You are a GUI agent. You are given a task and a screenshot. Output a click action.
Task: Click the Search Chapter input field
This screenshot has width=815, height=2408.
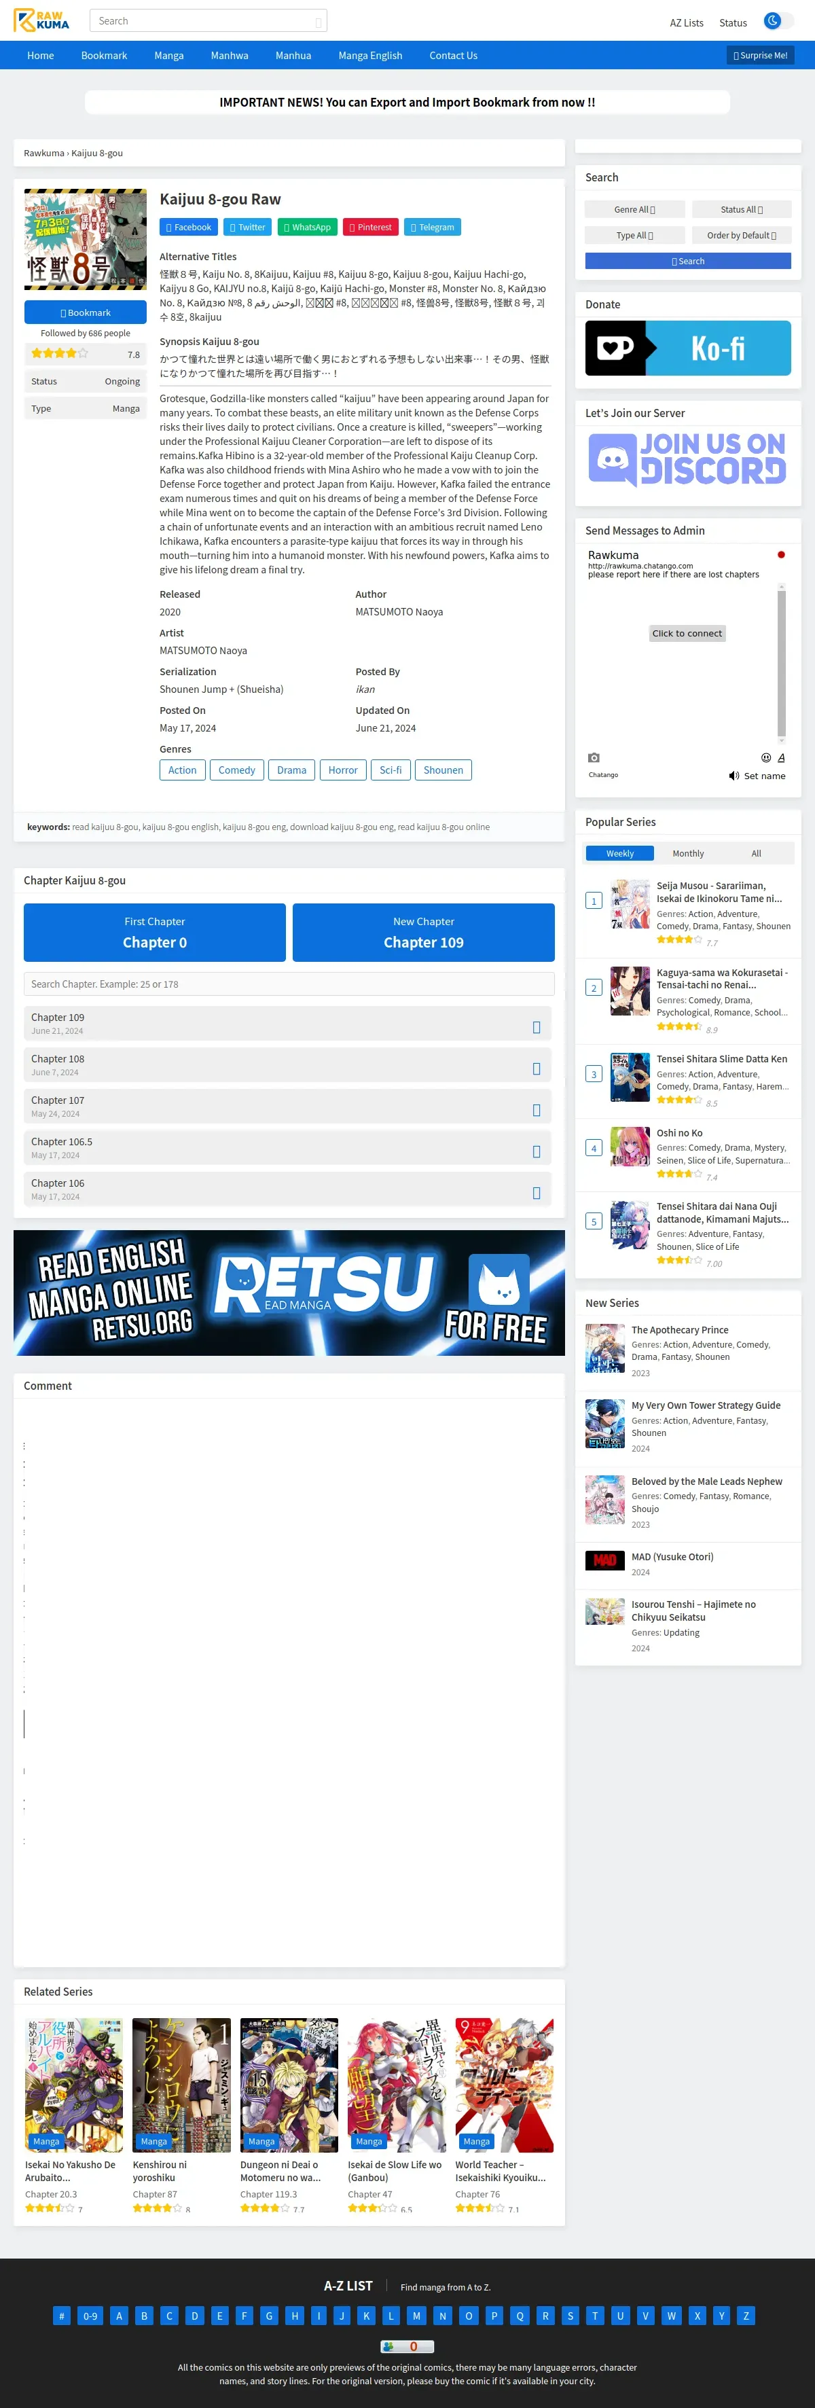click(x=289, y=984)
